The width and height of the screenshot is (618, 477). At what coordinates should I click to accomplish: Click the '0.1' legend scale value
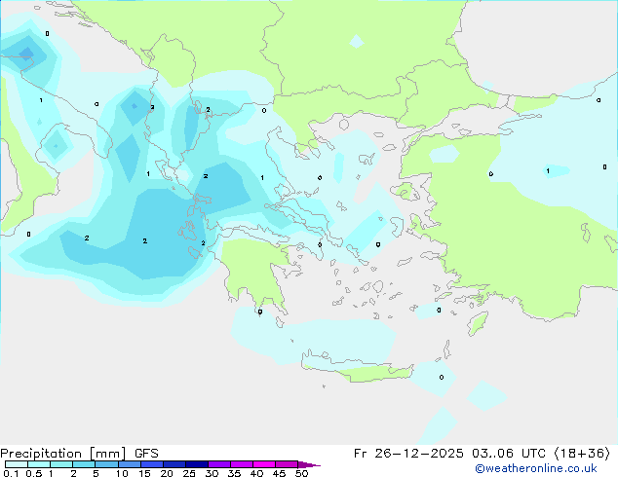tap(11, 473)
